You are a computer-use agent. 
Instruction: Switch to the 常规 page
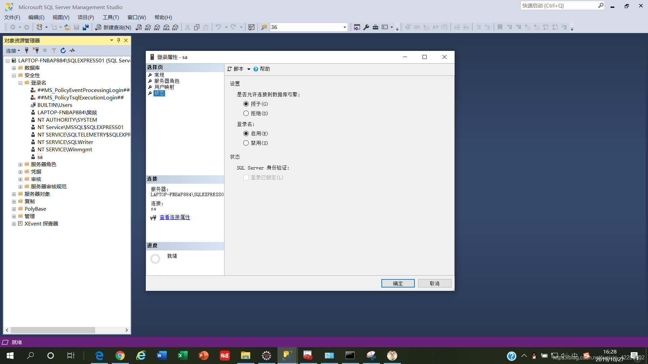pos(159,75)
